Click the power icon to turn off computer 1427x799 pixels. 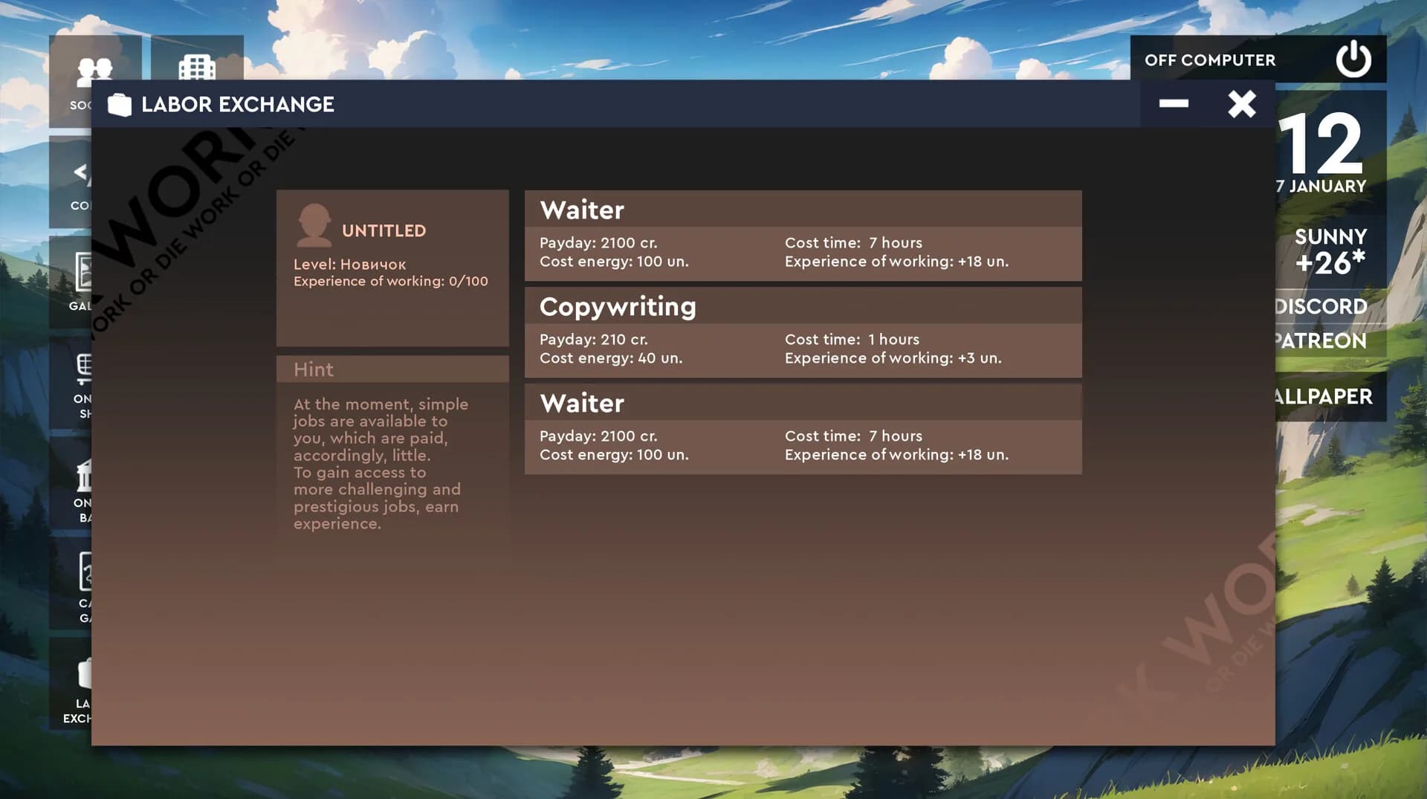coord(1353,59)
